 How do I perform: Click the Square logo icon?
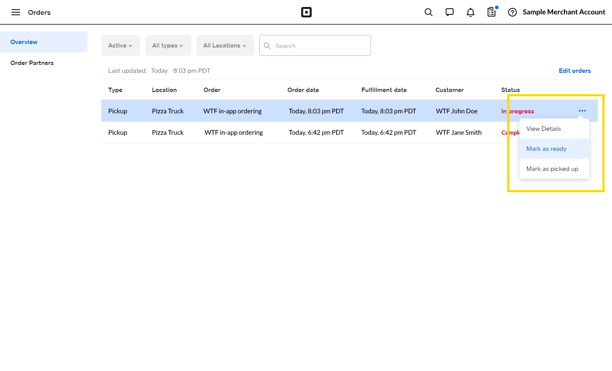306,12
